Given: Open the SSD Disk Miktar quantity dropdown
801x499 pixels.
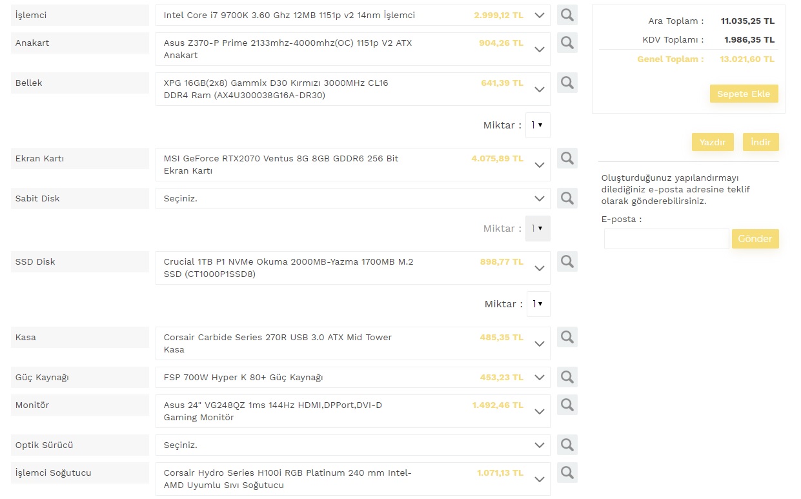Looking at the screenshot, I should click(538, 304).
